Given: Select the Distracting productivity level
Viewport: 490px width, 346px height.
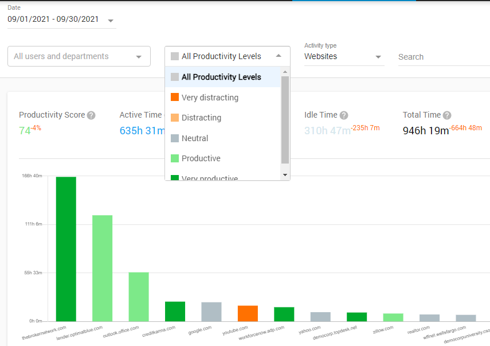Looking at the screenshot, I should point(201,118).
